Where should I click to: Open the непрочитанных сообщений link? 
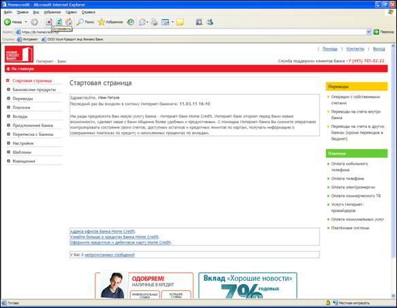coord(110,255)
